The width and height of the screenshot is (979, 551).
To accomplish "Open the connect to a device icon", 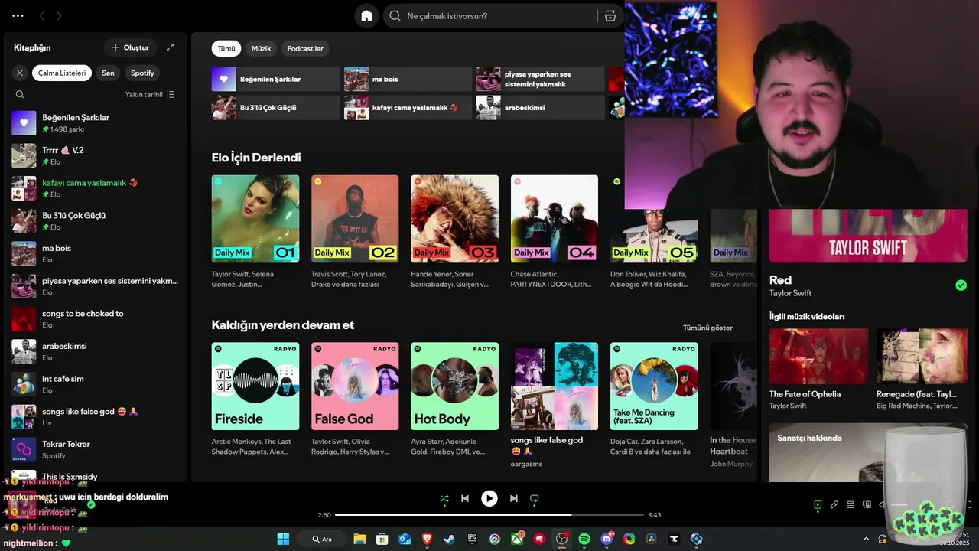I will click(x=867, y=505).
